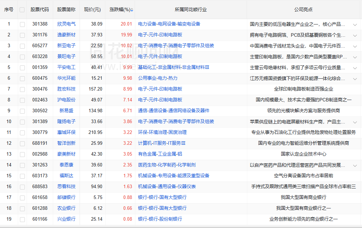Screen dimensions: 362x228
Task: Tick the 思看科技 row checkbox
Action: (22, 187)
